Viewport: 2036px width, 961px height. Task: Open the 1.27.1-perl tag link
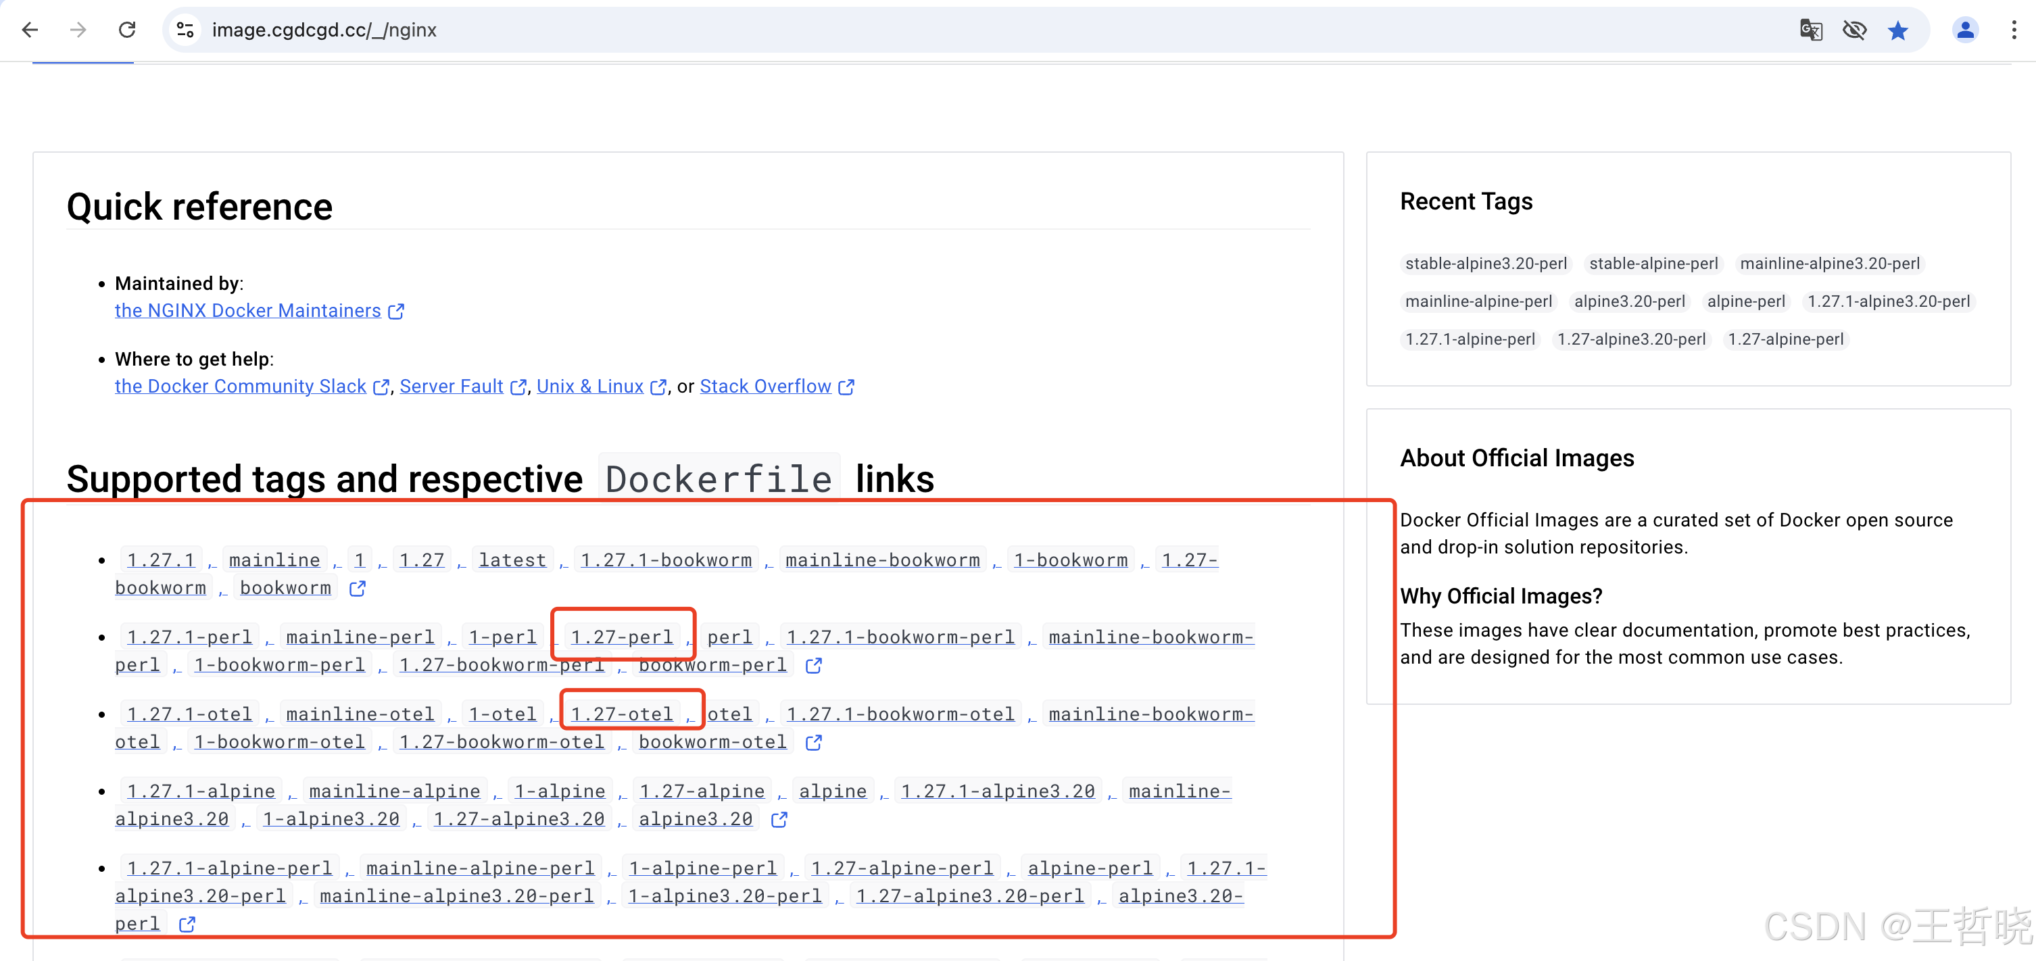pyautogui.click(x=190, y=637)
